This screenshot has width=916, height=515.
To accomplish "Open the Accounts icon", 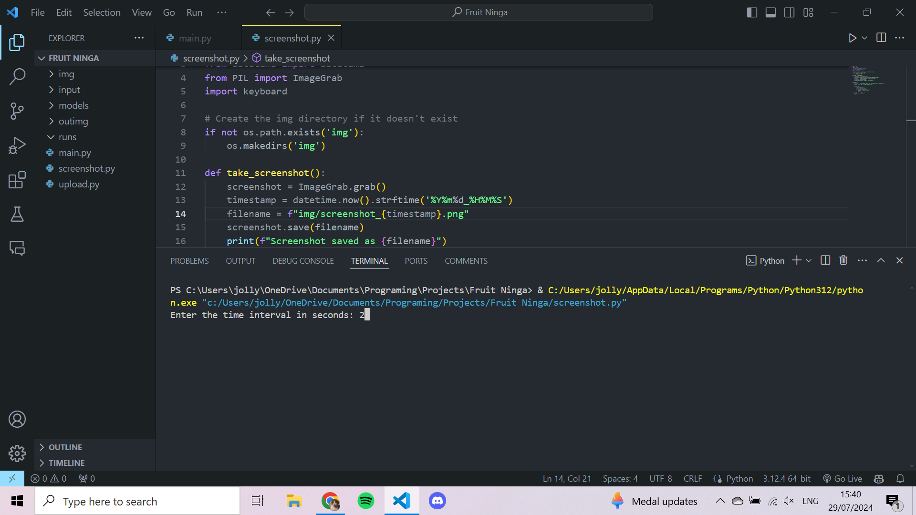I will (17, 419).
